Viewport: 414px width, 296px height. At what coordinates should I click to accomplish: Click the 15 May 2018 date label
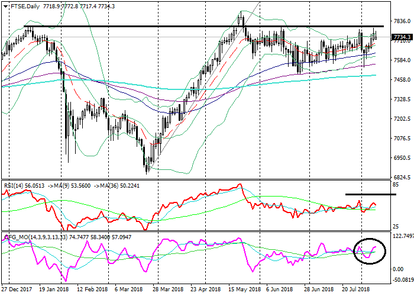[244, 289]
